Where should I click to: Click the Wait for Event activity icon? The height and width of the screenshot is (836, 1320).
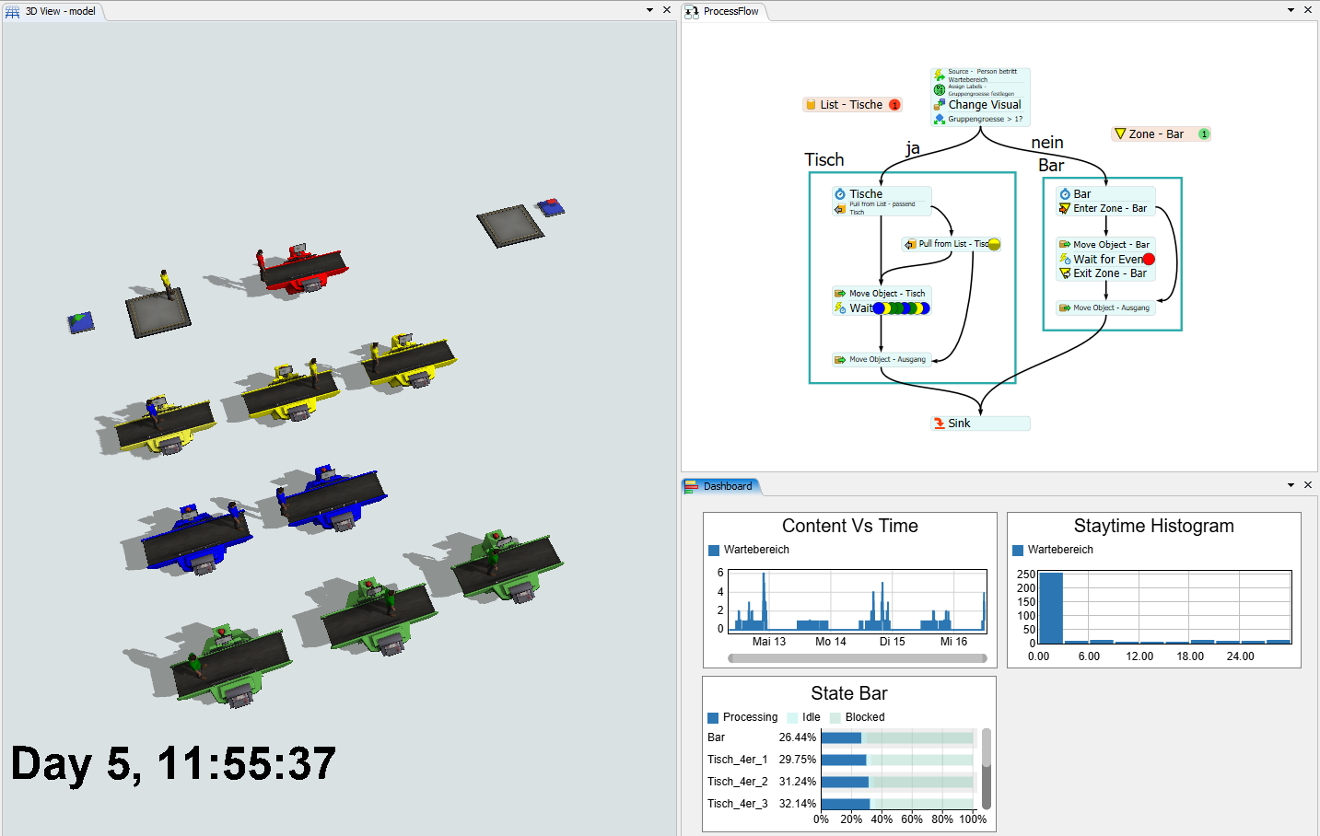click(1065, 259)
